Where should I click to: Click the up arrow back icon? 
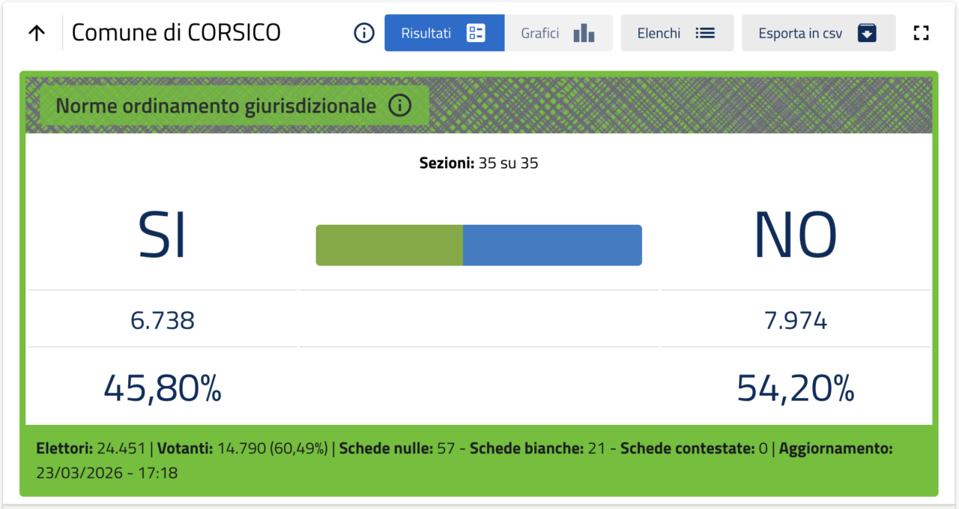(x=37, y=33)
